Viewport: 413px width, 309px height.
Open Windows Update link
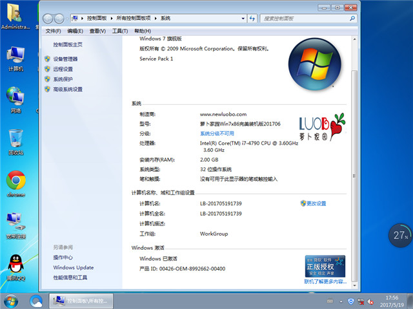(x=74, y=268)
